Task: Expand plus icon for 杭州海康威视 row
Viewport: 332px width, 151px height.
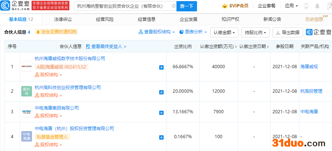Action: [161, 67]
